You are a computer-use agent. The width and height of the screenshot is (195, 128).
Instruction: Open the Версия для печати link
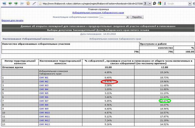click(13, 21)
